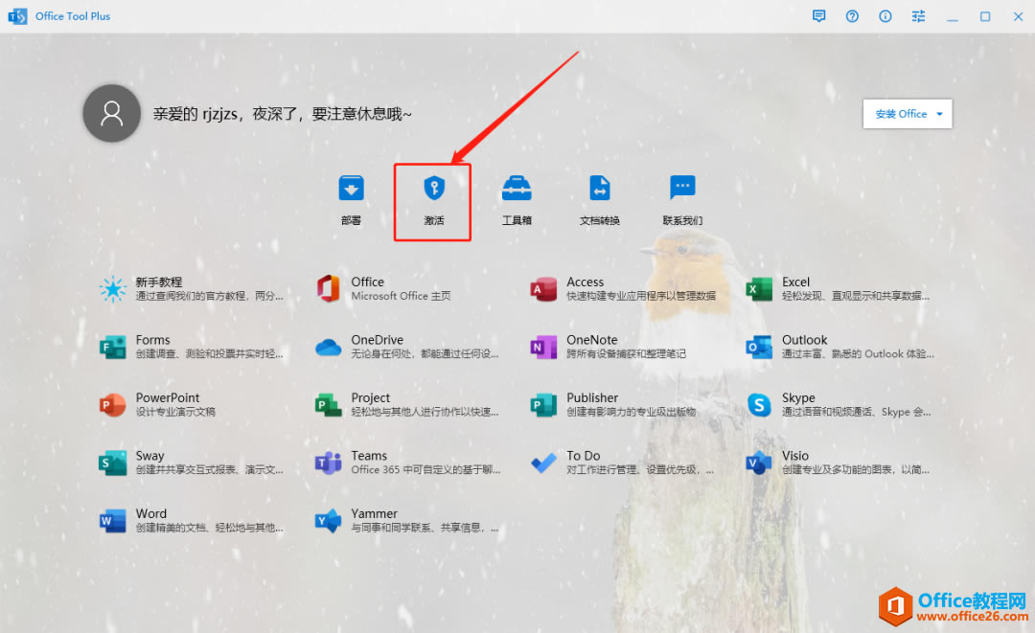Viewport: 1035px width, 633px height.
Task: Open the settings sliders icon
Action: click(918, 16)
